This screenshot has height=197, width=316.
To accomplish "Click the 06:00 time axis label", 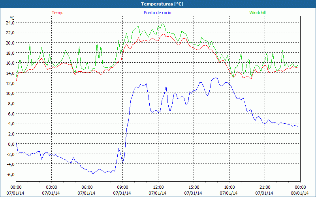I will [x=87, y=188].
